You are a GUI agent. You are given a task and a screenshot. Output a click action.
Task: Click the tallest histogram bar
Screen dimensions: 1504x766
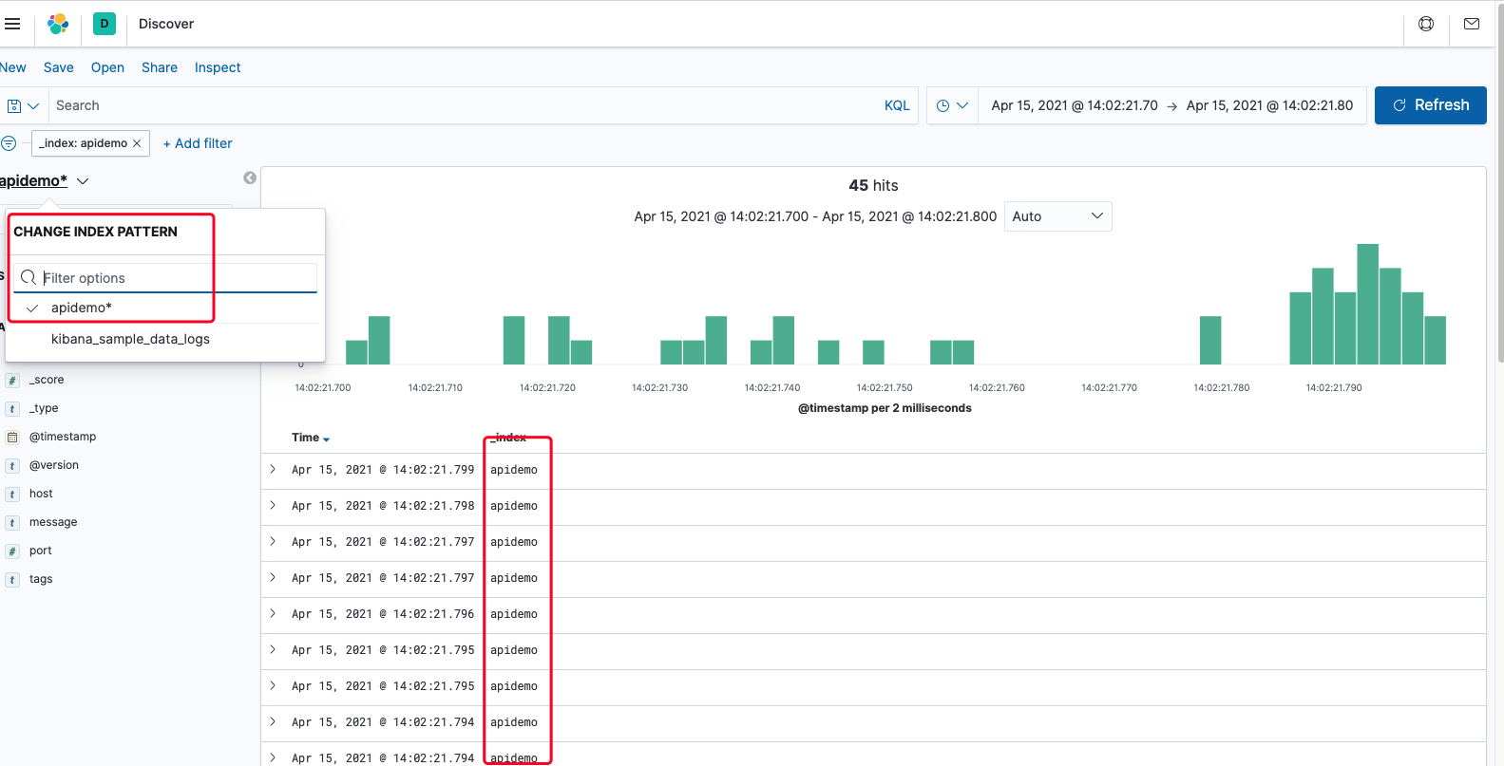point(1367,304)
